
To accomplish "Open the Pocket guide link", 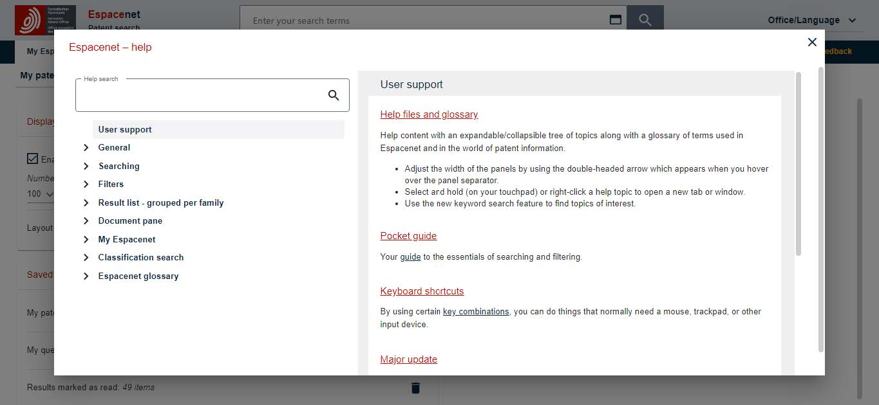I will (408, 236).
